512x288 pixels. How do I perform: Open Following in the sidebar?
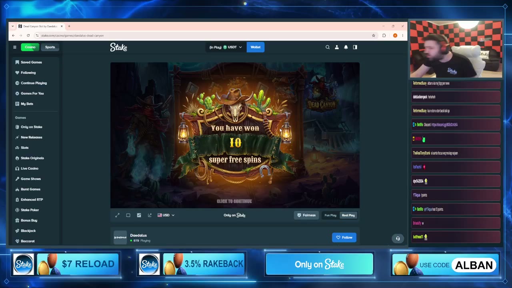(x=28, y=73)
